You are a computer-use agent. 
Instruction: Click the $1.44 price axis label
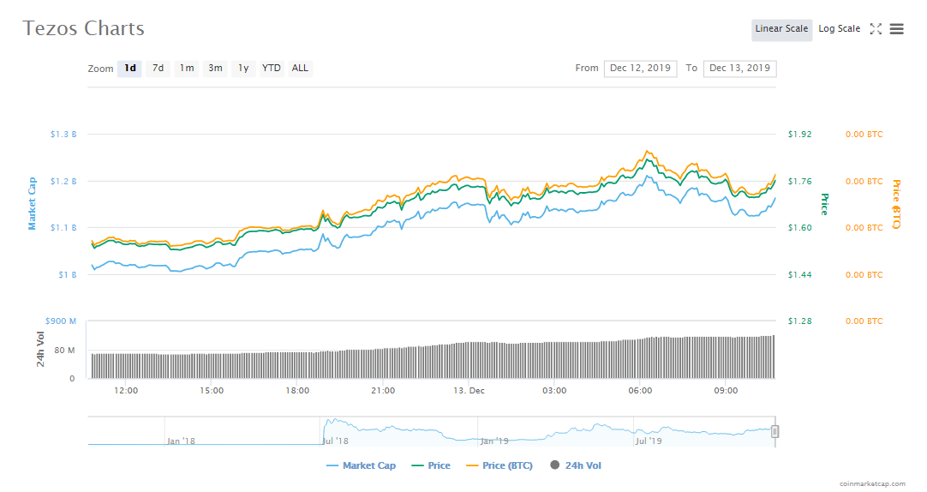[x=800, y=274]
